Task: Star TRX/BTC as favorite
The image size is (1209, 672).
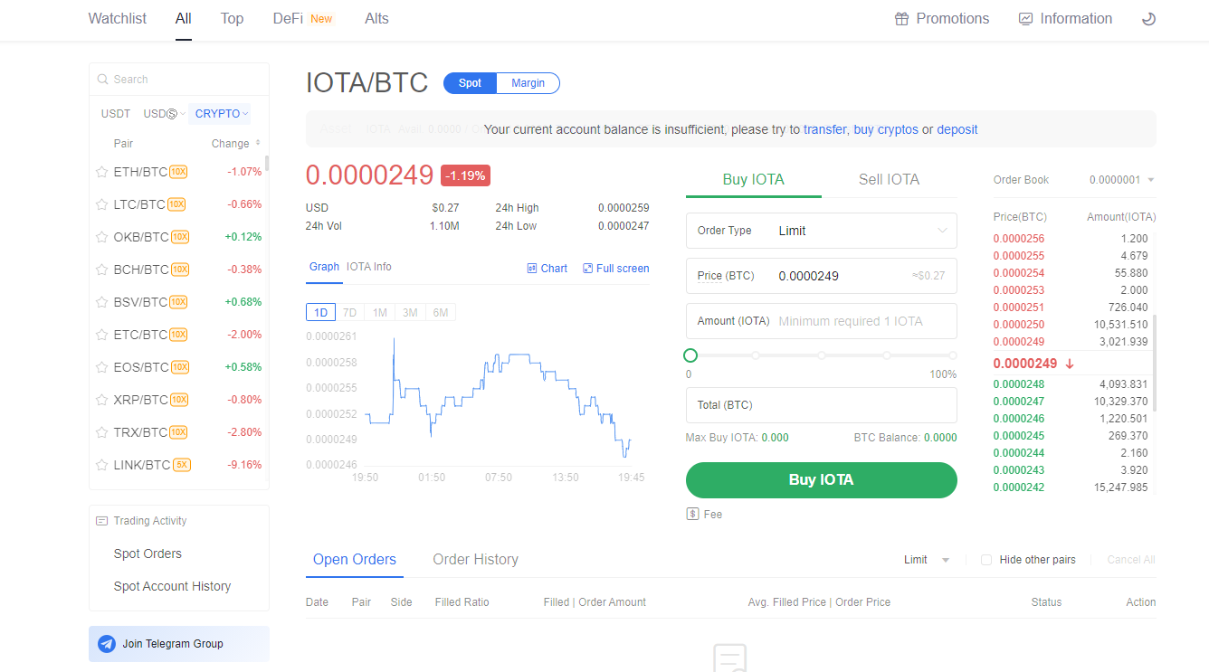Action: [x=102, y=432]
